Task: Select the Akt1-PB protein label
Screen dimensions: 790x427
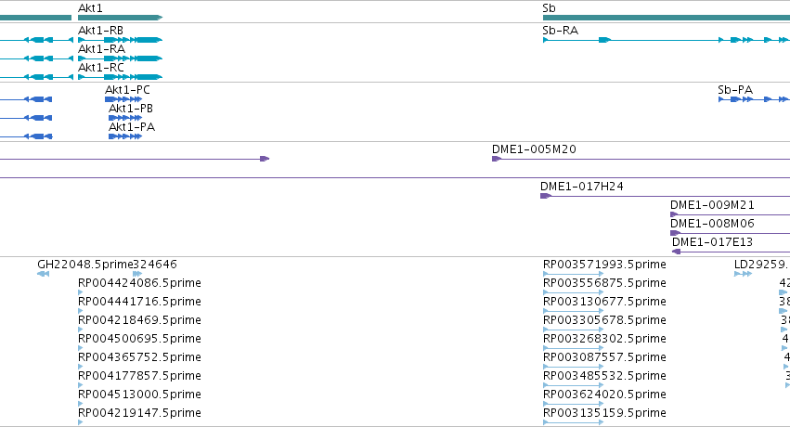Action: tap(131, 109)
